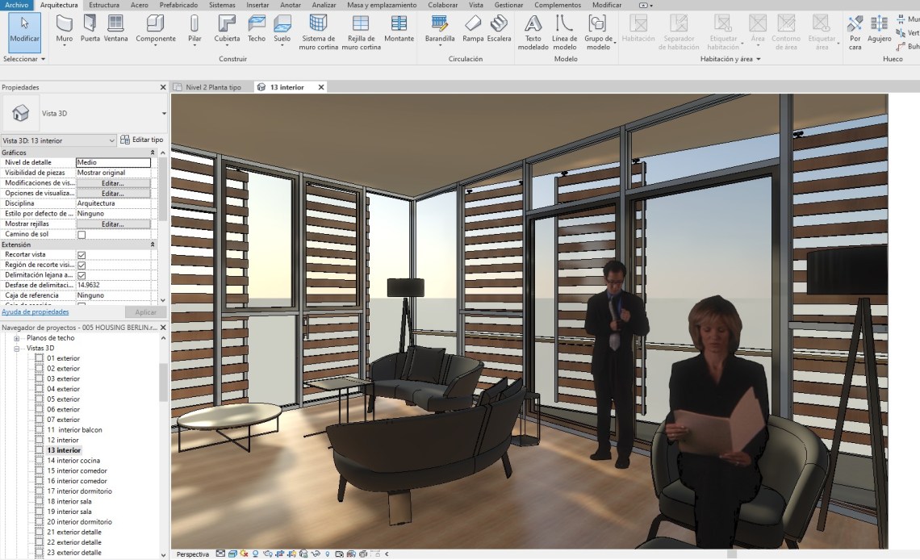Select the Suelo floor tool

pos(282,28)
